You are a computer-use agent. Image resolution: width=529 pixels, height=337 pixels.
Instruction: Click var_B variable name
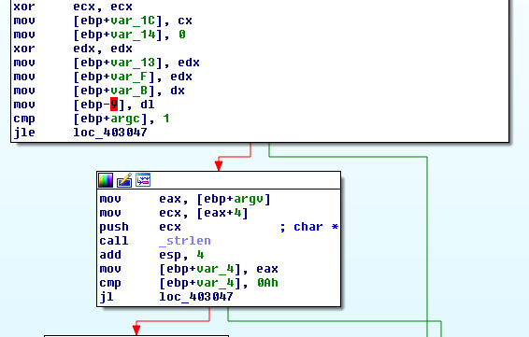129,91
